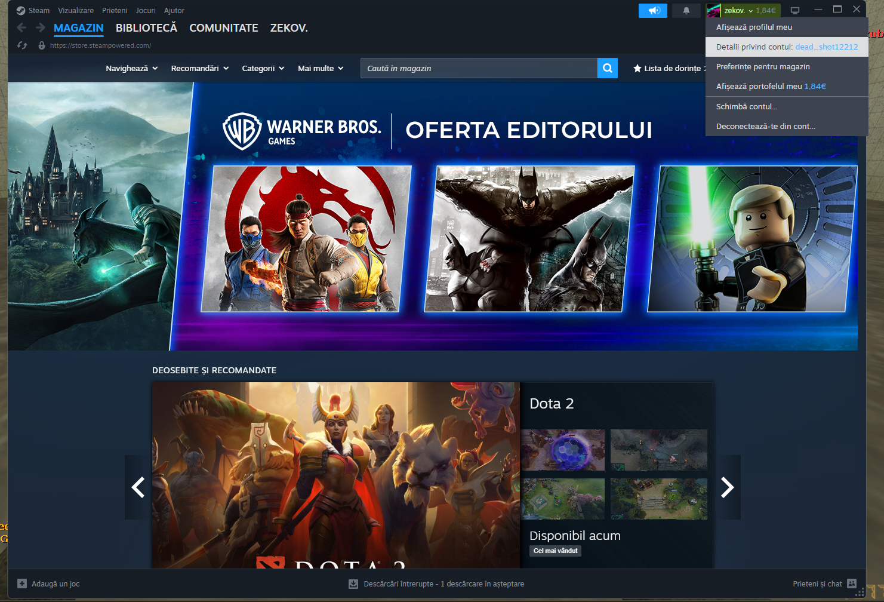Switch to the BIBLIOTECĂ tab

pyautogui.click(x=146, y=28)
